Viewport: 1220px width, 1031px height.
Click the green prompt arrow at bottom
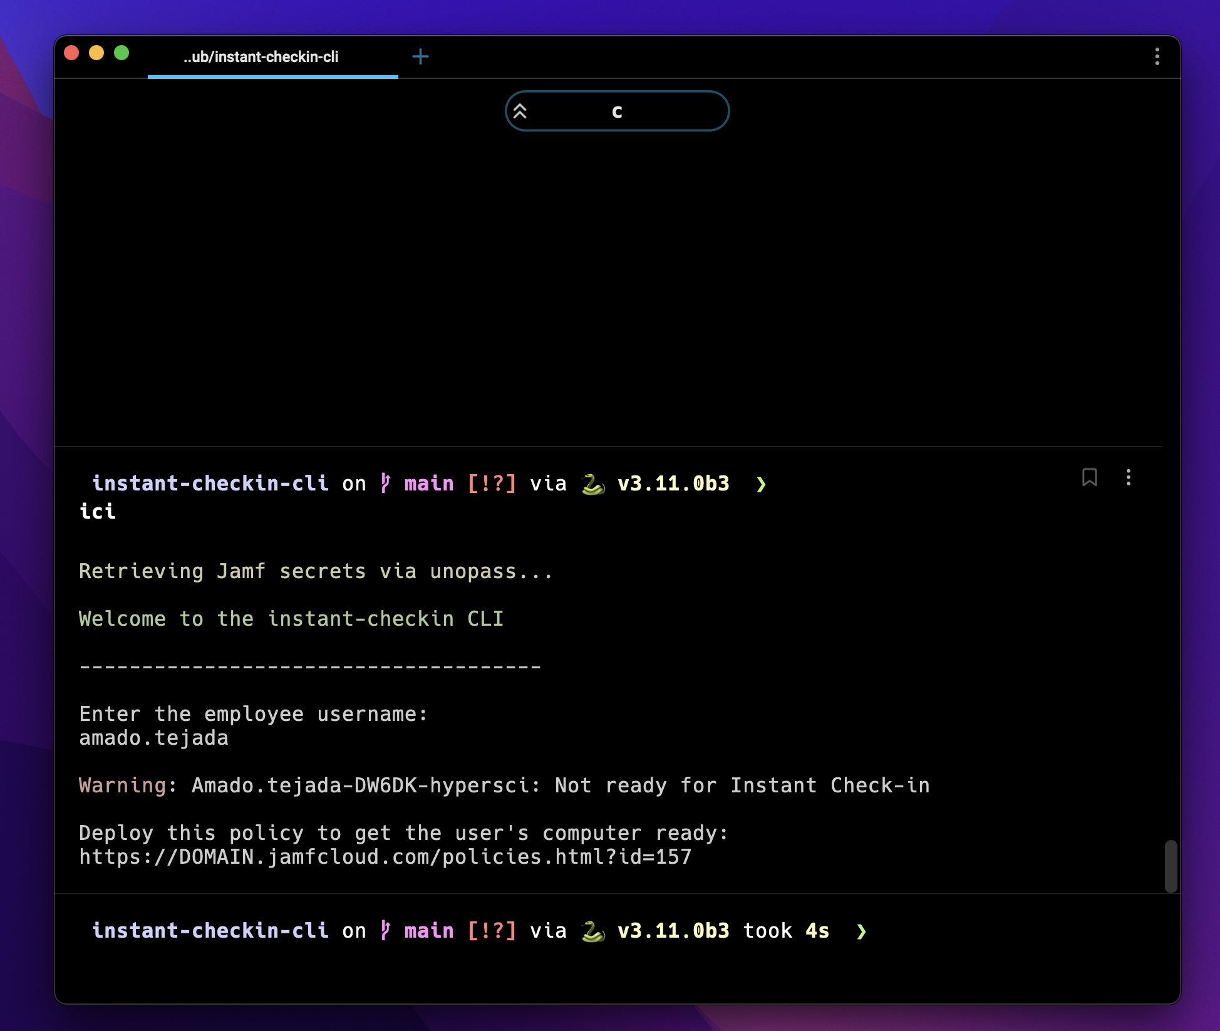click(861, 931)
